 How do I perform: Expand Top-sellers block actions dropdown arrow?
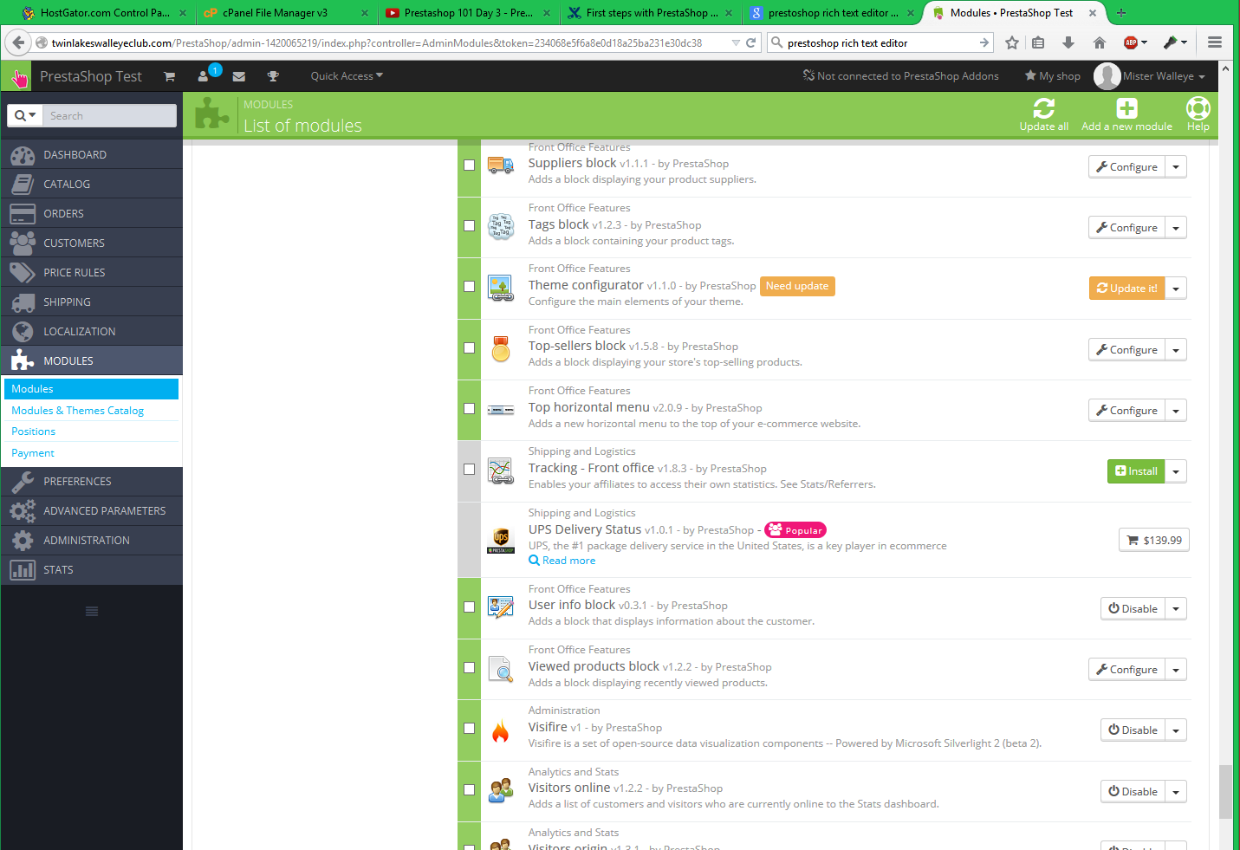click(x=1176, y=350)
